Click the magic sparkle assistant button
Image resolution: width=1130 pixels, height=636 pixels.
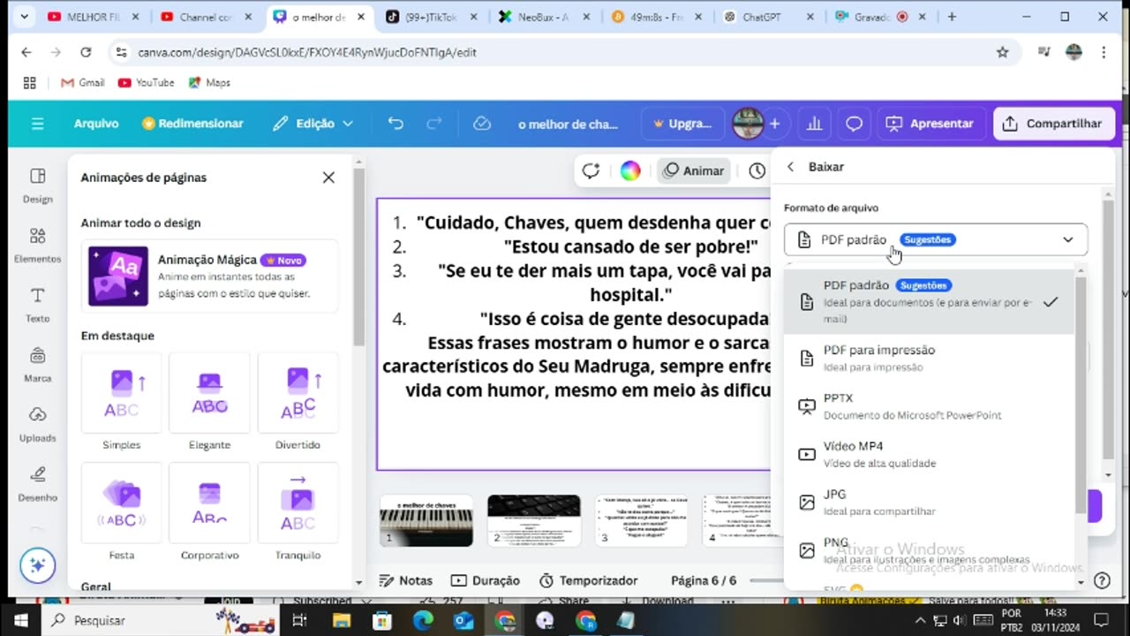click(x=37, y=565)
